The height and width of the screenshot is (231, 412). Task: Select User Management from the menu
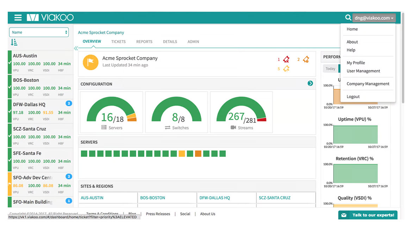click(363, 71)
